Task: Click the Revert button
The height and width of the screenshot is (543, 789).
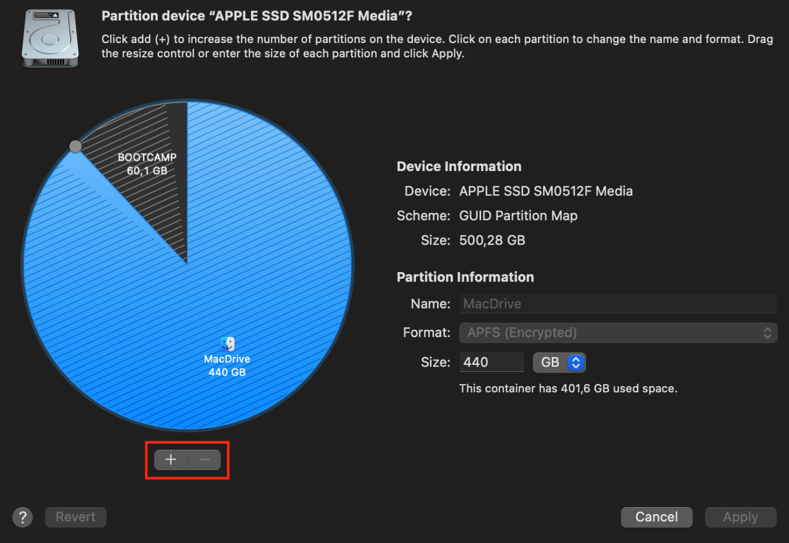Action: (x=76, y=517)
